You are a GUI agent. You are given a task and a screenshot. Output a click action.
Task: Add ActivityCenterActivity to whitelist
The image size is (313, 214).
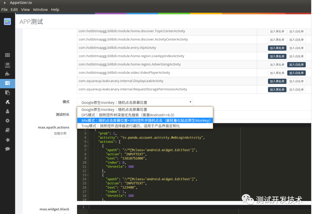[x=296, y=40]
